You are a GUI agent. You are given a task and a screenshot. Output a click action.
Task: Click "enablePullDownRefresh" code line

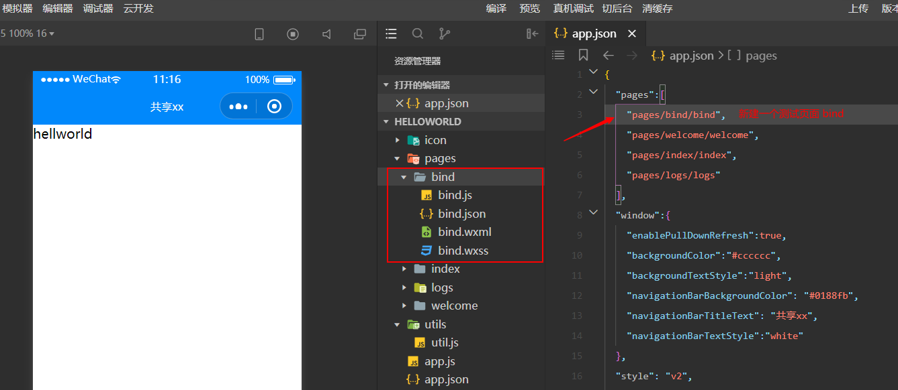tap(706, 236)
